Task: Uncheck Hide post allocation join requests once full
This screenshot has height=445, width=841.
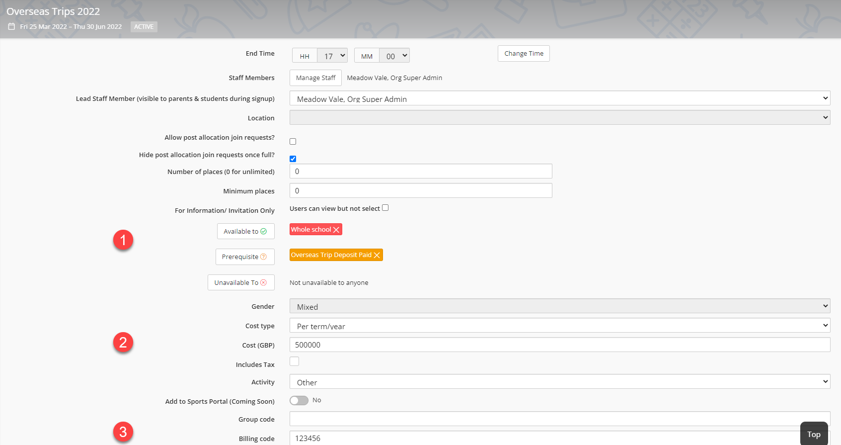Action: 293,159
